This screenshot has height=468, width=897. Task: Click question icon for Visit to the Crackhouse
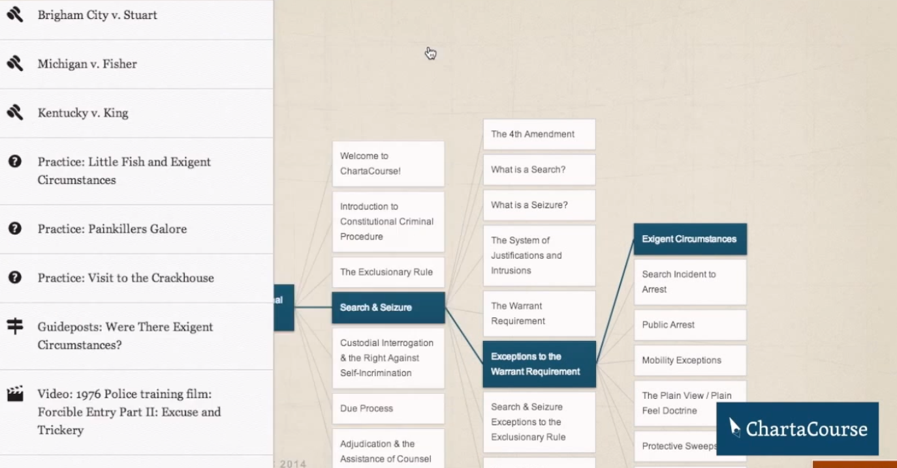point(15,277)
